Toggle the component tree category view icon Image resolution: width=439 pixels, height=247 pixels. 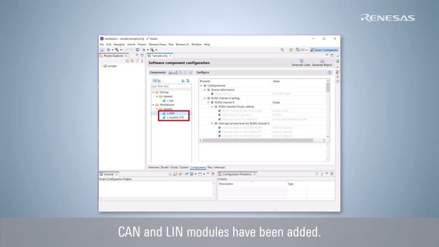[x=154, y=81]
